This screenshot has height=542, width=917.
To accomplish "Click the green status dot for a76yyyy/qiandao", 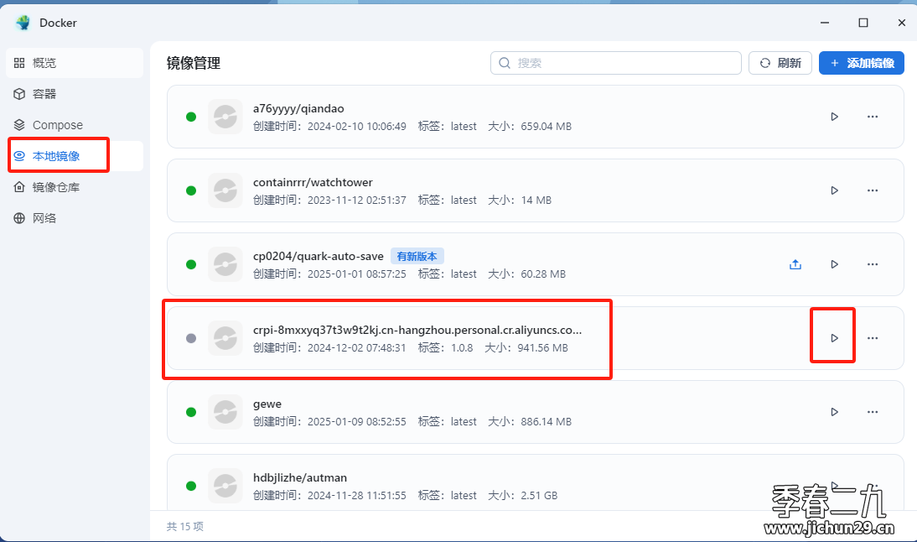I will [x=190, y=117].
